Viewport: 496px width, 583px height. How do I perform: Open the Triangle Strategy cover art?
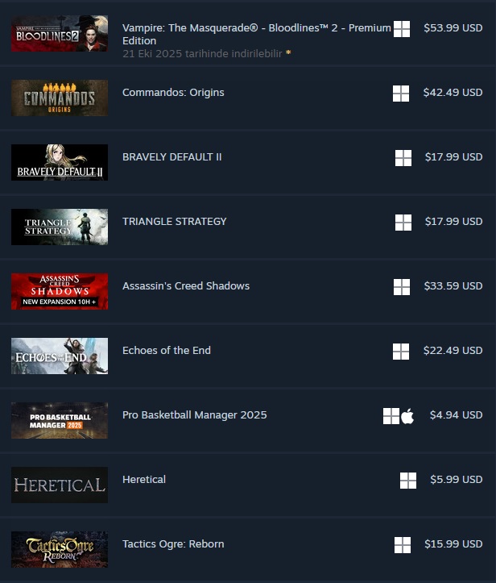coord(60,227)
